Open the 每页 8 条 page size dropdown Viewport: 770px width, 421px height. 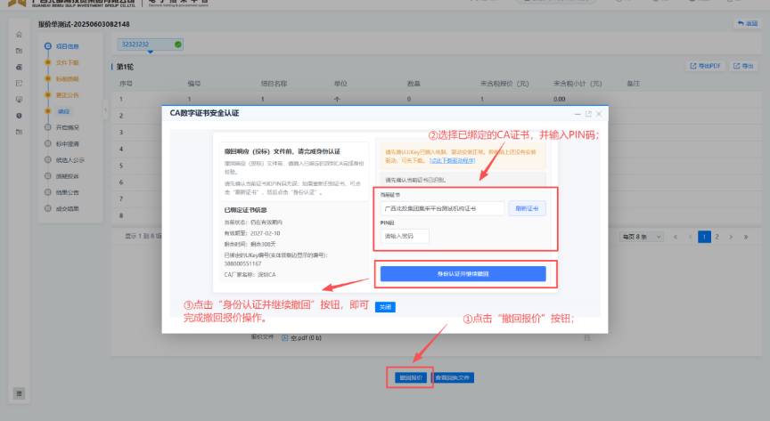[x=642, y=237]
